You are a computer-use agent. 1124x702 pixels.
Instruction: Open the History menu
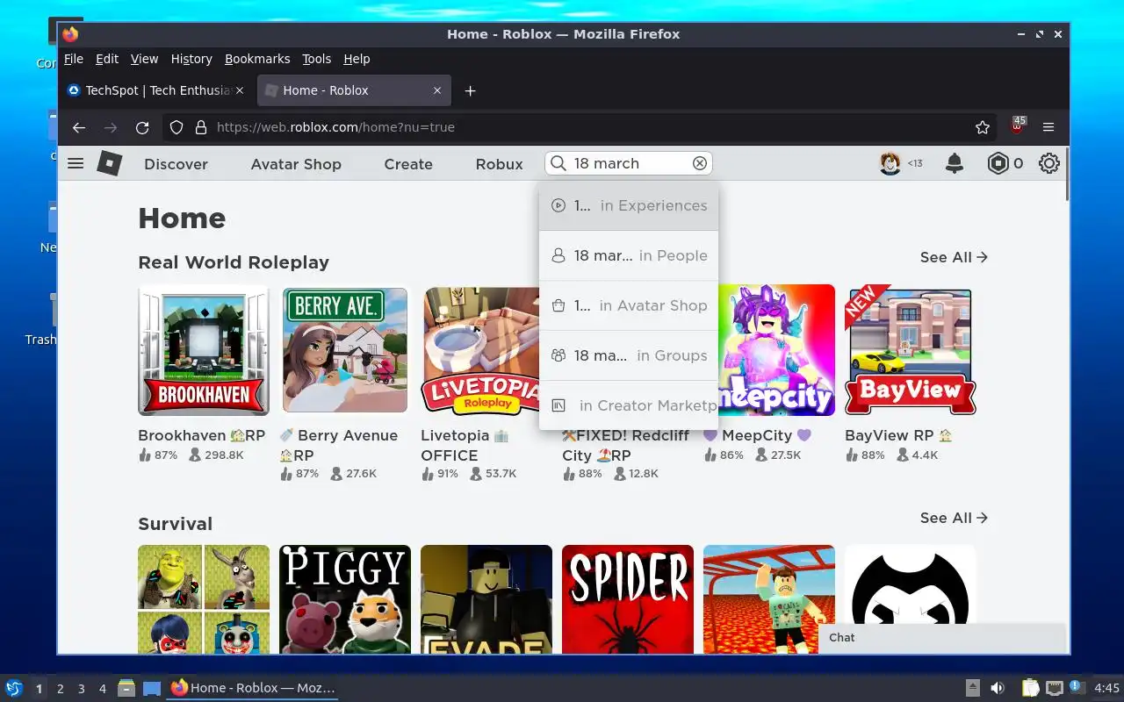(191, 59)
